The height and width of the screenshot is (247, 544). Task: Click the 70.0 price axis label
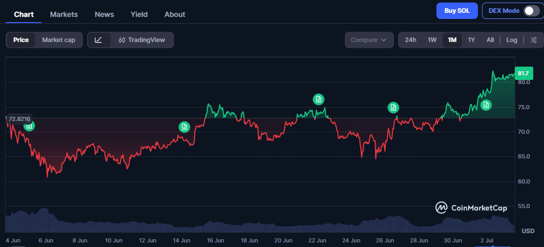524,132
